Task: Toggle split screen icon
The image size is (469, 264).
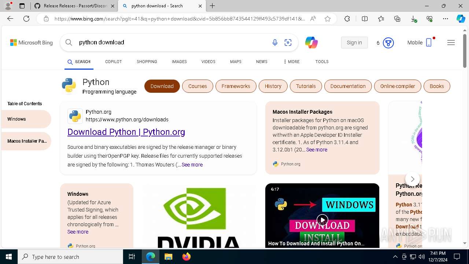Action: [365, 19]
